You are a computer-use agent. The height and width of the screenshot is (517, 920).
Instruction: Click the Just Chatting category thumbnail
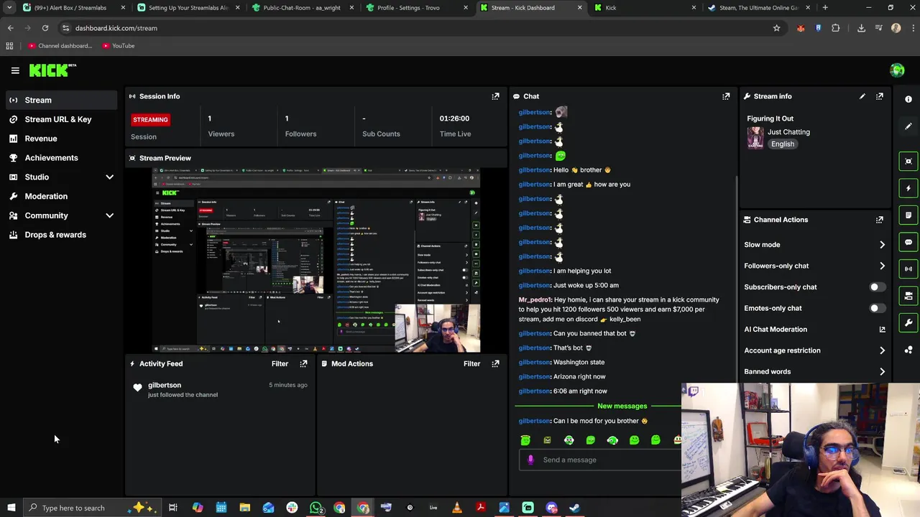click(755, 137)
